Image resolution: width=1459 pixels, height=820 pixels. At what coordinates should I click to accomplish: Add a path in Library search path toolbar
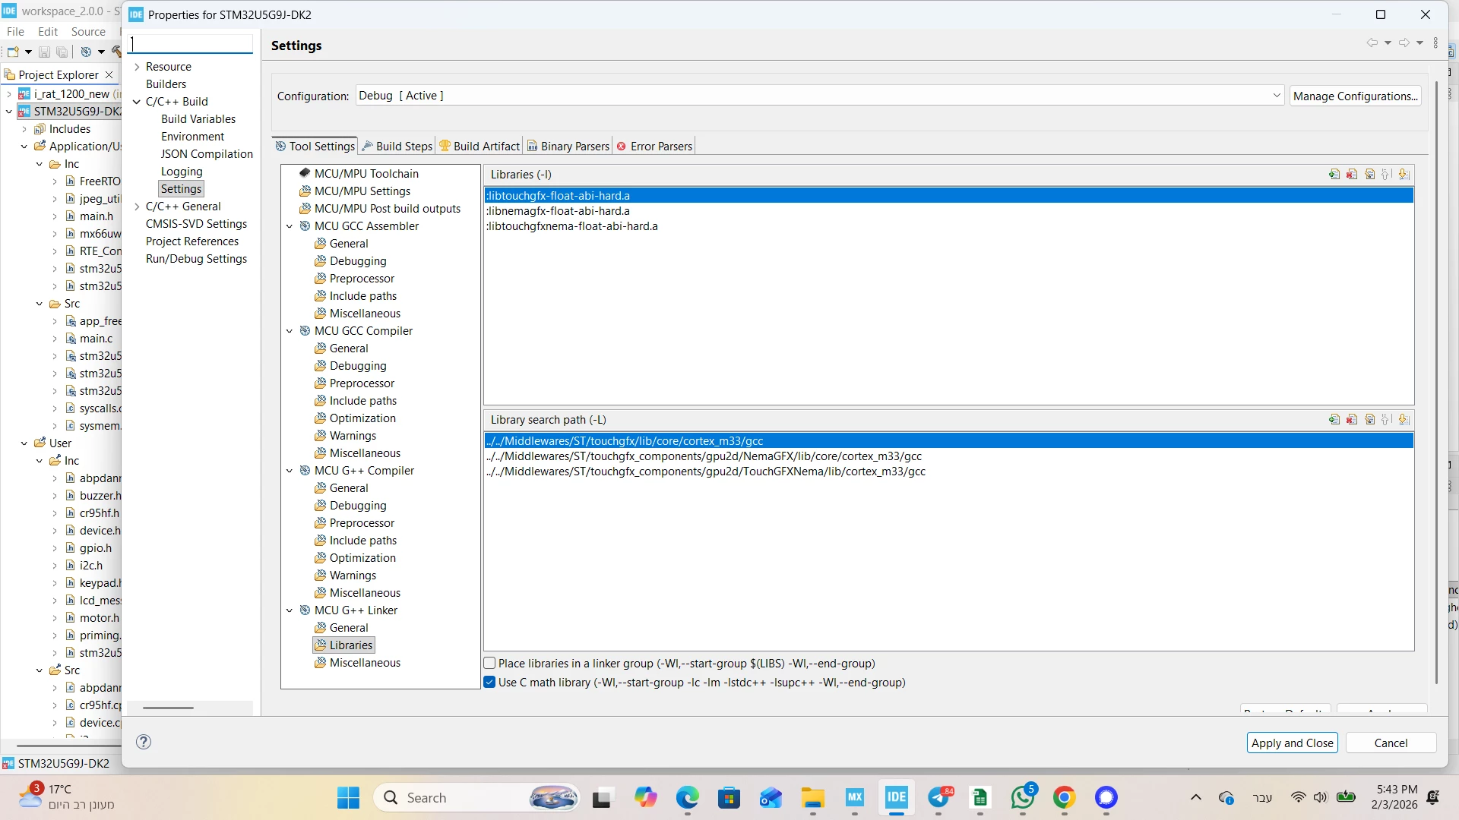pyautogui.click(x=1334, y=420)
